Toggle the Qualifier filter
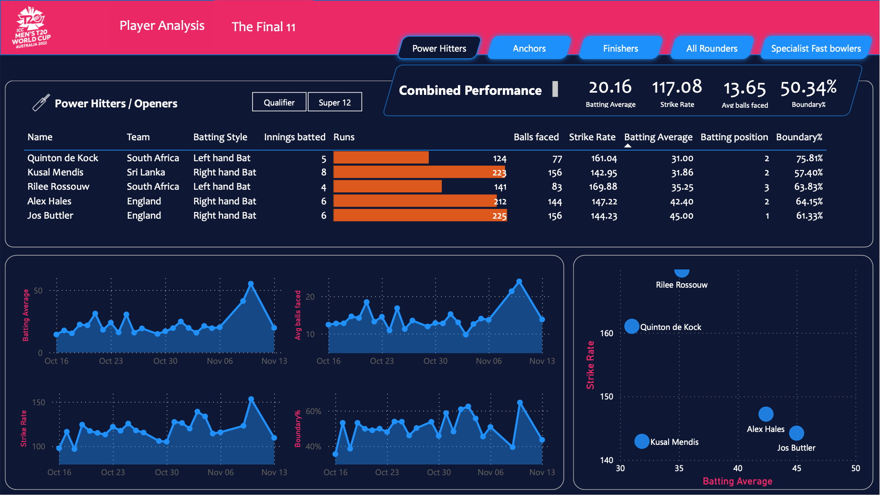The width and height of the screenshot is (880, 497). coord(279,102)
